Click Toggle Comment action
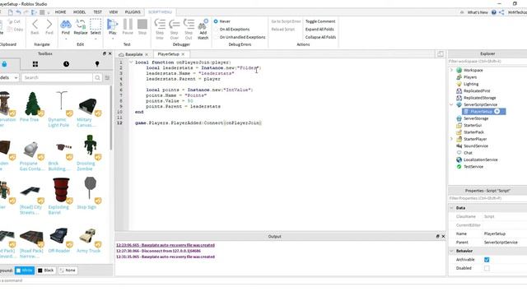Screen dimensions: 527x296 click(320, 21)
